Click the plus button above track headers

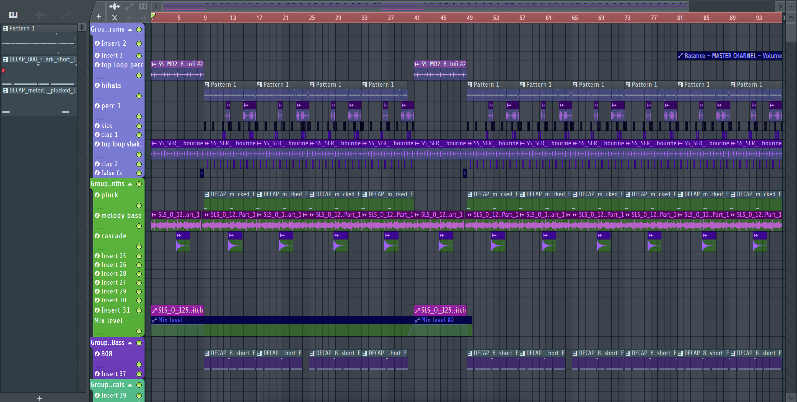point(99,16)
